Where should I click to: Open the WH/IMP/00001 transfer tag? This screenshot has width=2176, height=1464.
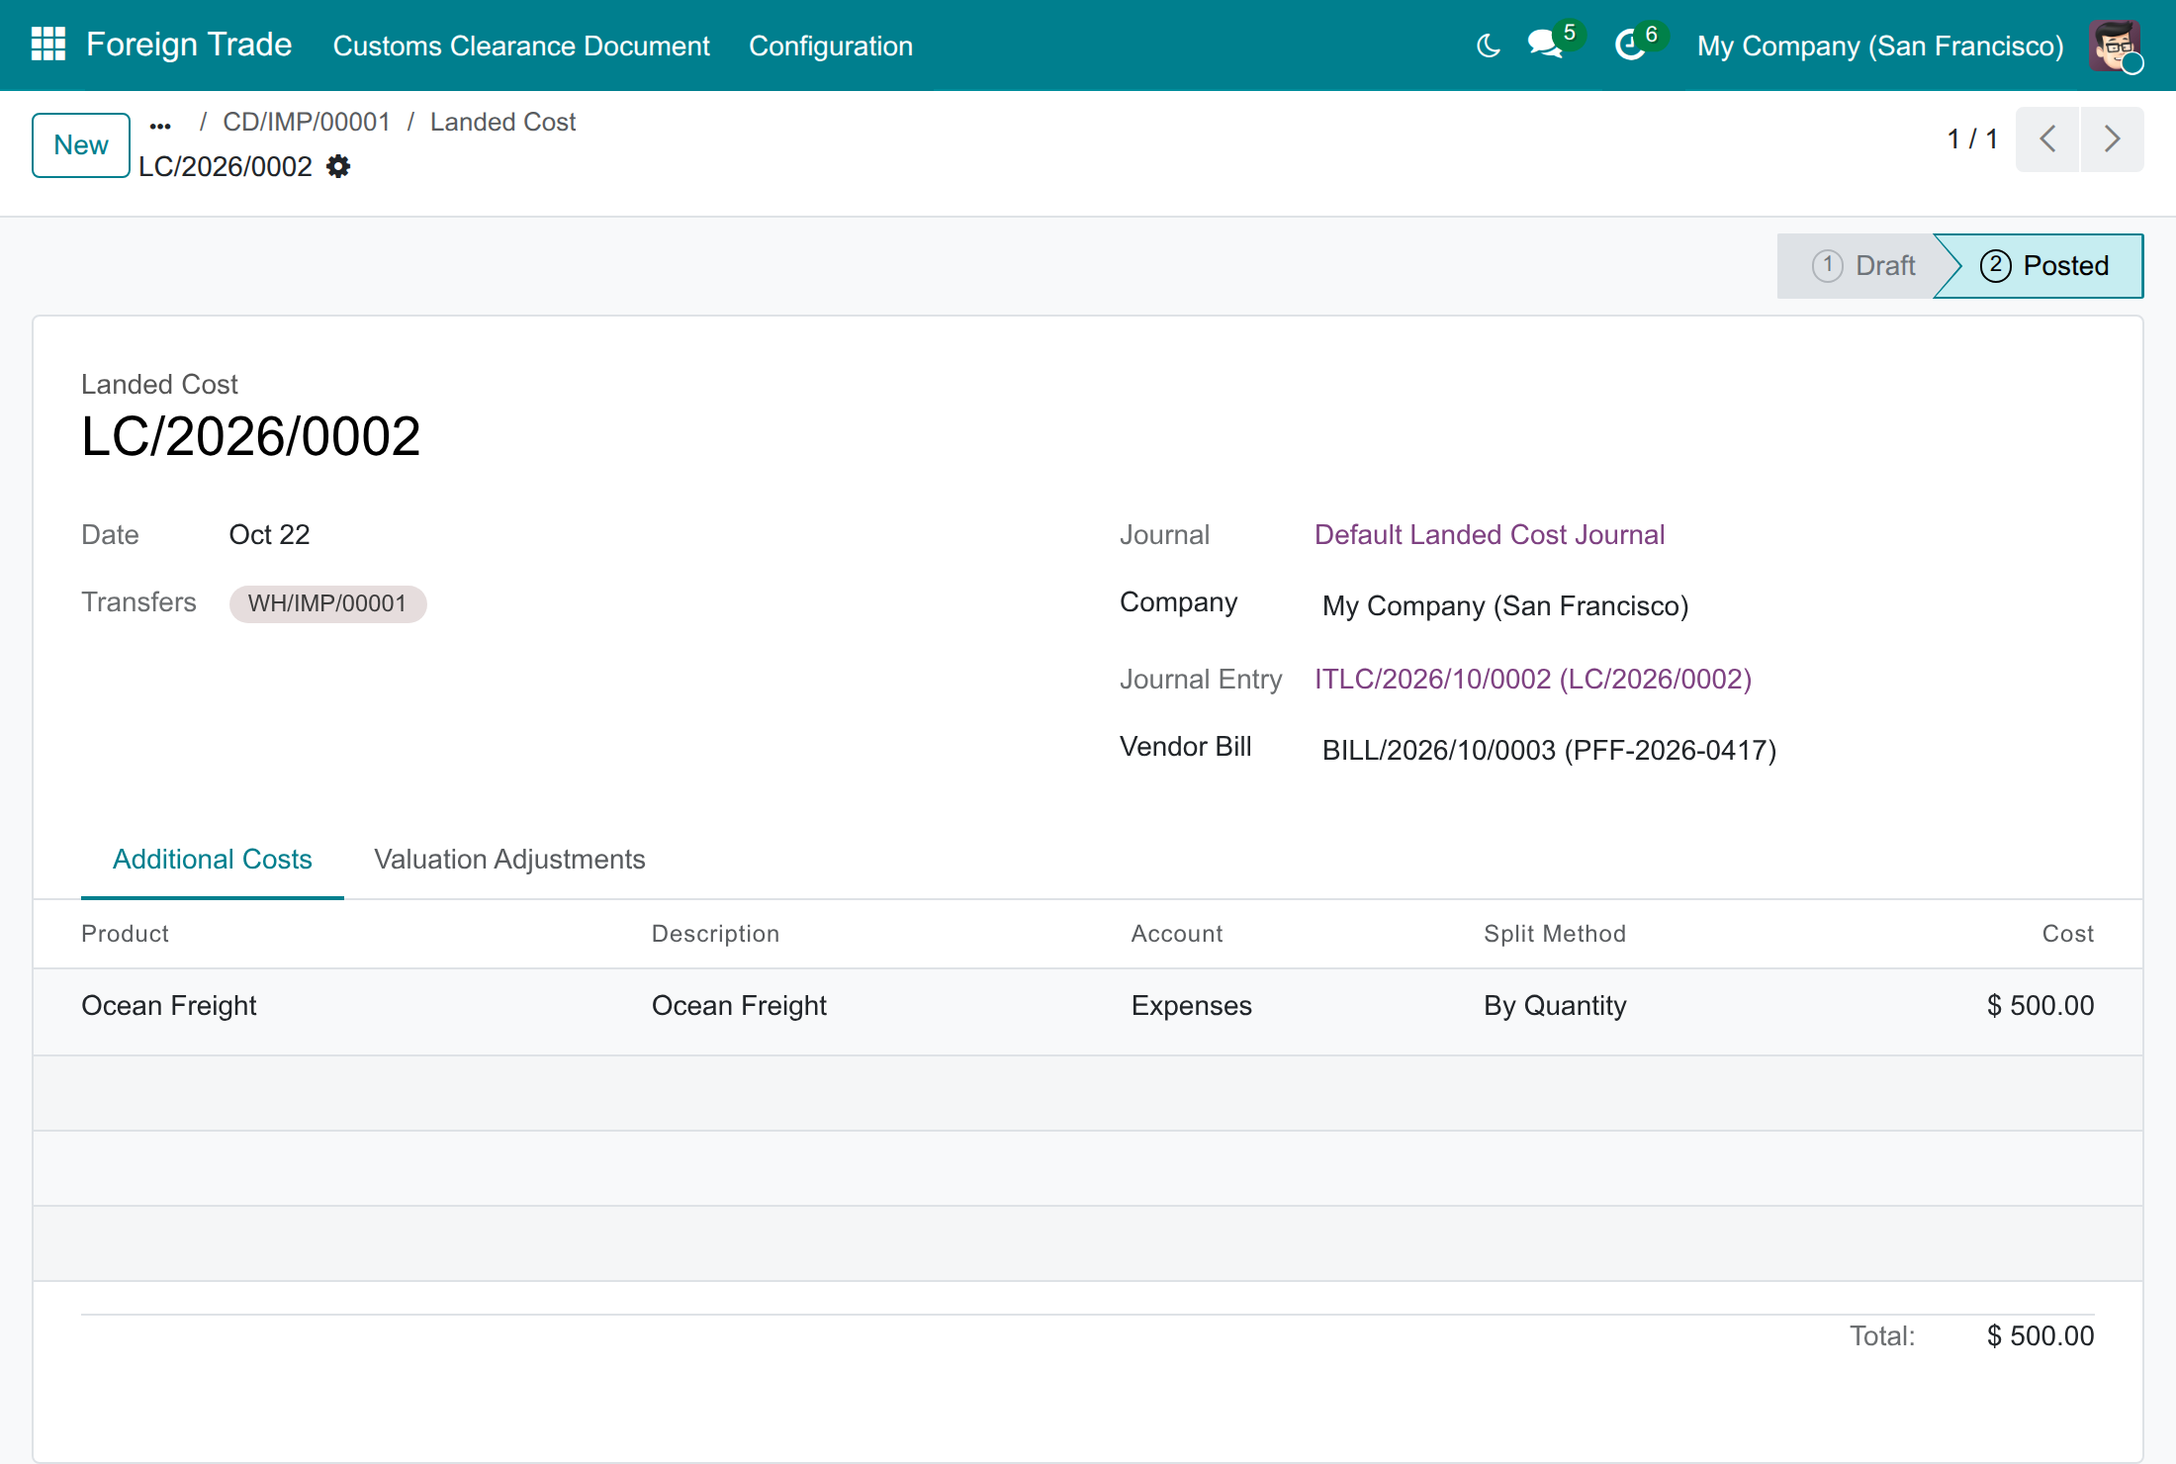[327, 603]
